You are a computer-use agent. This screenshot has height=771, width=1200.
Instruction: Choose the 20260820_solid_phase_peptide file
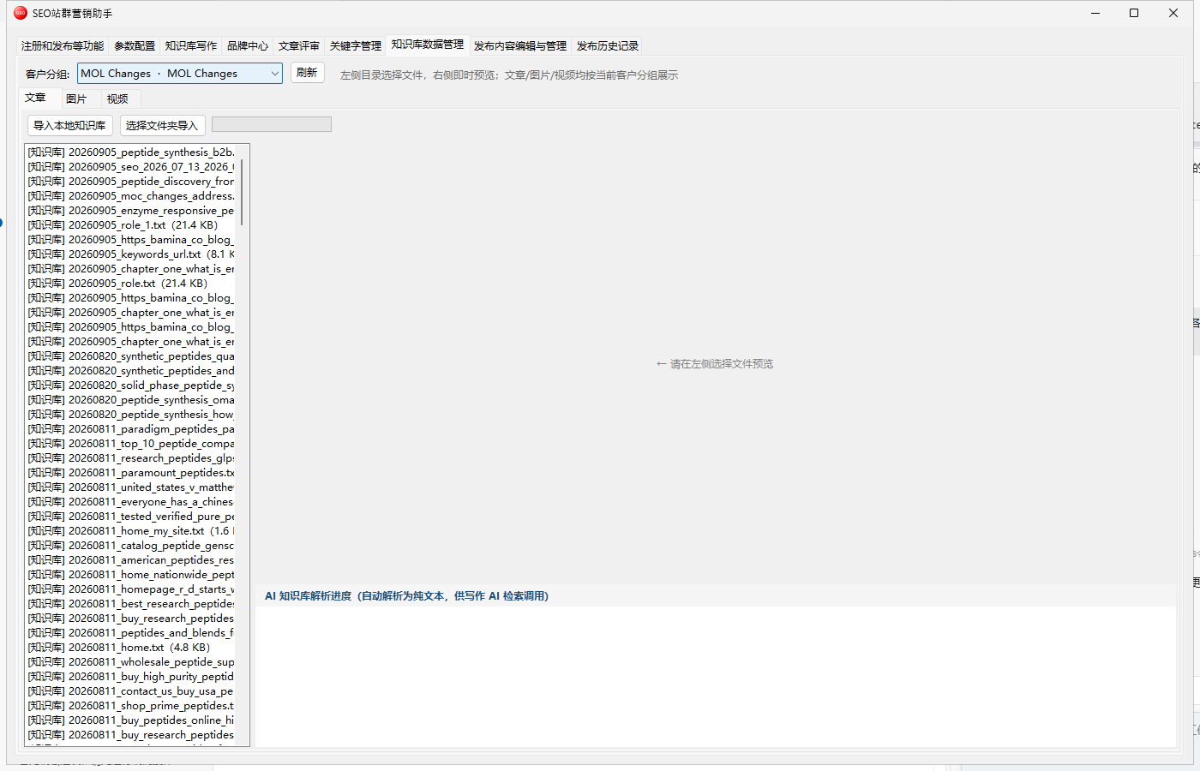[130, 385]
